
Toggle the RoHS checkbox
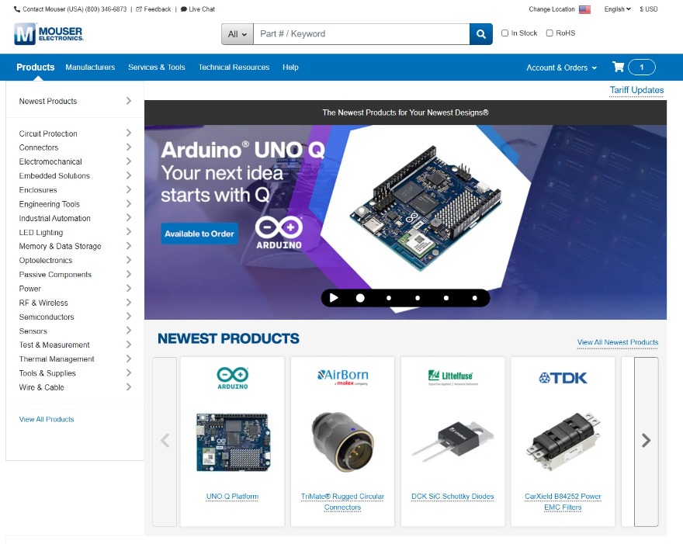point(550,33)
